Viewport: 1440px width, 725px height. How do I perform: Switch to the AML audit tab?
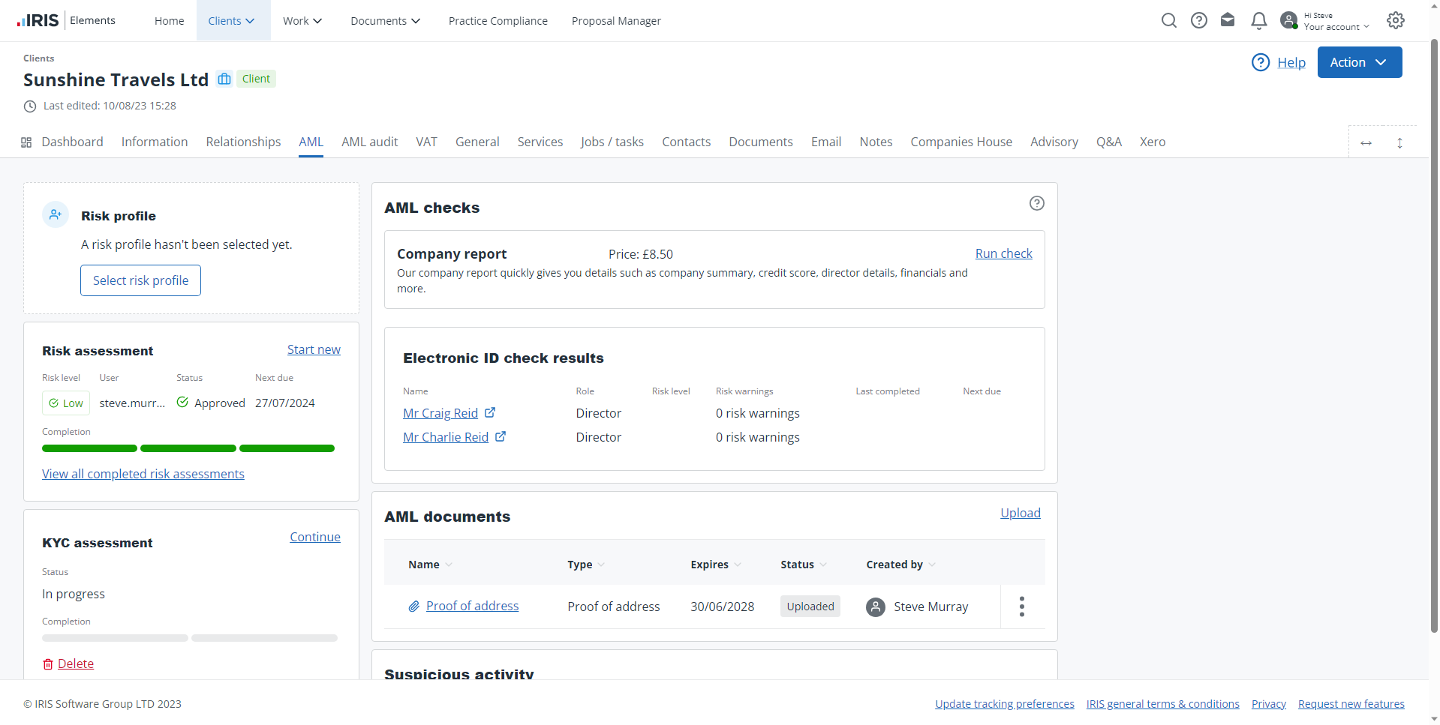(x=369, y=142)
